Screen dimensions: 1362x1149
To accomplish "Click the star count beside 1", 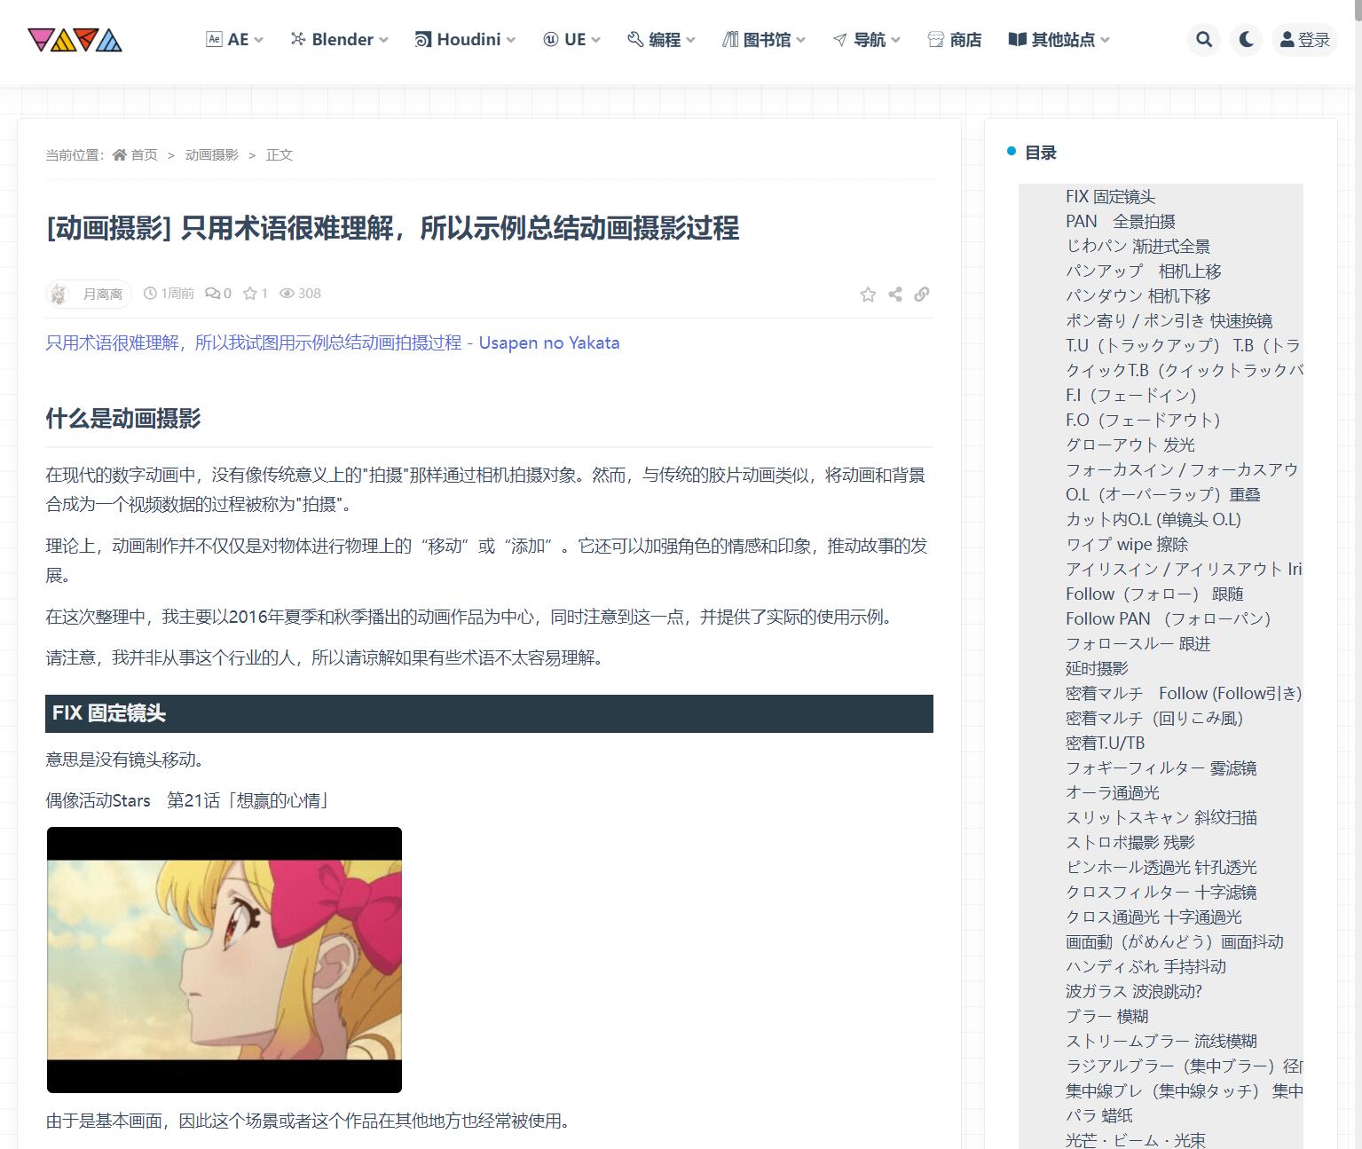I will click(250, 294).
